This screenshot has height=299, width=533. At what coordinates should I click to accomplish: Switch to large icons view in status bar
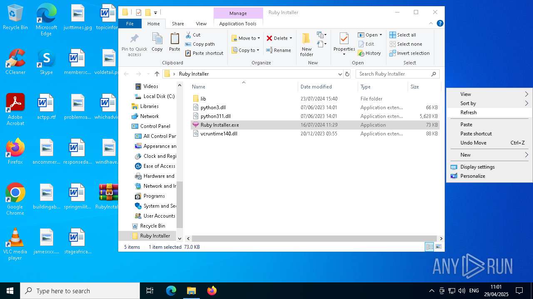(x=438, y=247)
